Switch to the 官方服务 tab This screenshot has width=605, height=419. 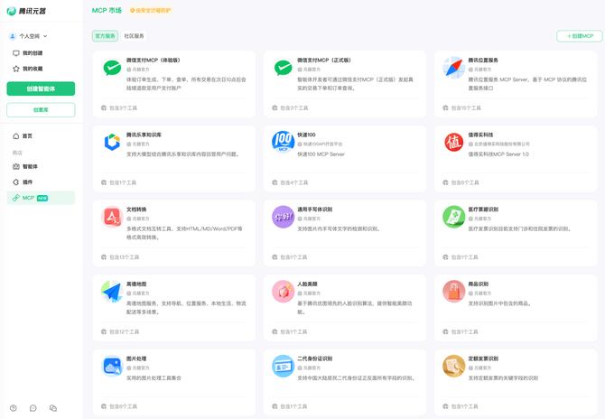point(105,36)
